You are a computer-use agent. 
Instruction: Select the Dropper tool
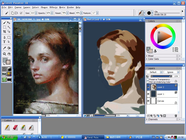pos(5,48)
